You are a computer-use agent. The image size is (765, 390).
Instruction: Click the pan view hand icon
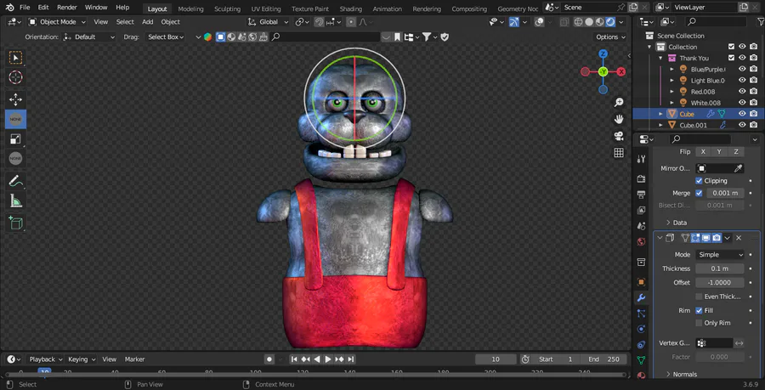tap(619, 119)
